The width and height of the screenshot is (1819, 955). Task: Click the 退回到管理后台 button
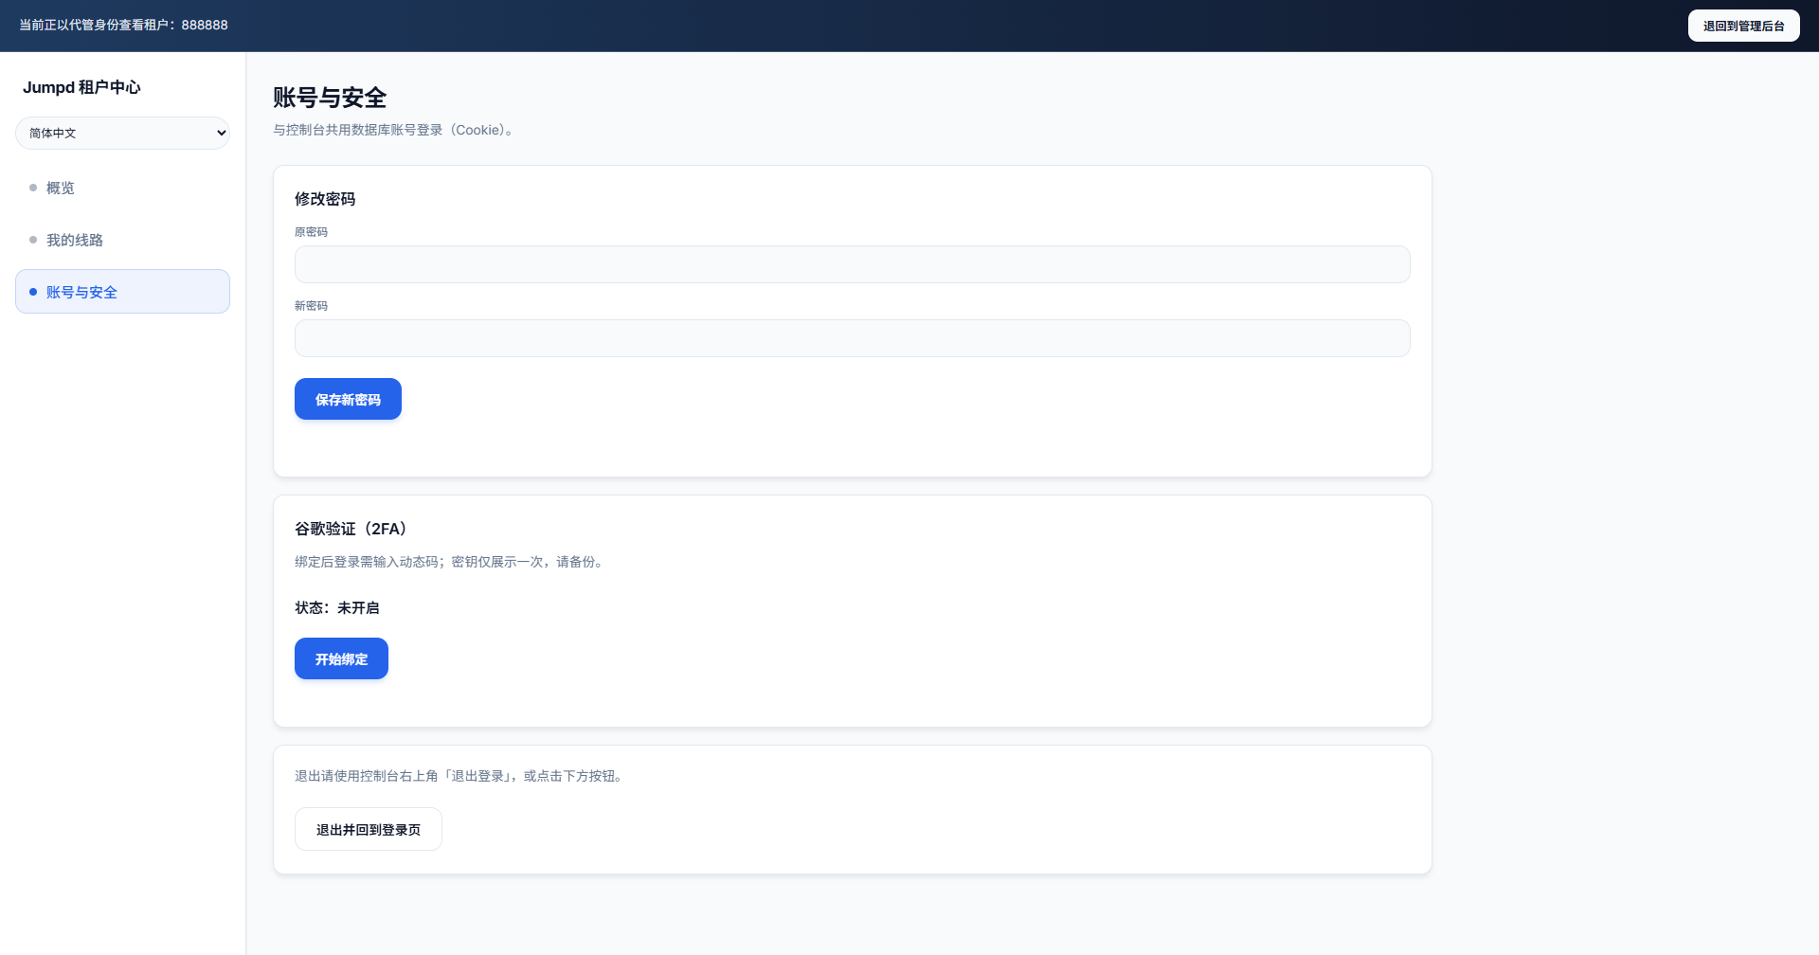pyautogui.click(x=1743, y=26)
